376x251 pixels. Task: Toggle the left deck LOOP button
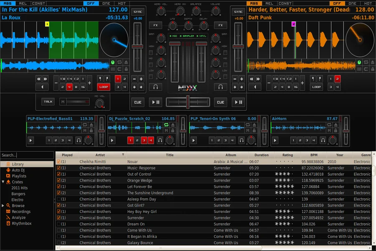point(104,87)
